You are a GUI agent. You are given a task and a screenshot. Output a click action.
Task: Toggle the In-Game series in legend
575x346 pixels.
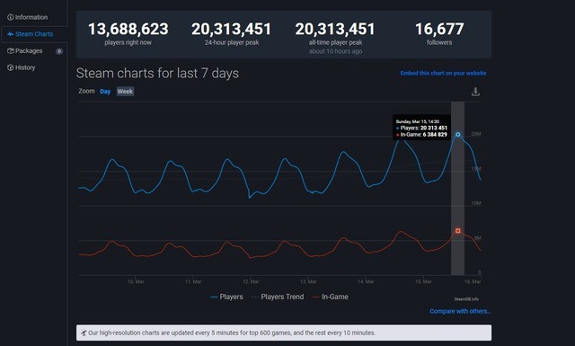tap(330, 297)
